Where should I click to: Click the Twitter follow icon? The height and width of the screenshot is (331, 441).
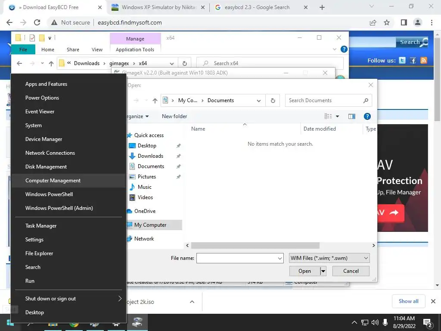pyautogui.click(x=402, y=60)
